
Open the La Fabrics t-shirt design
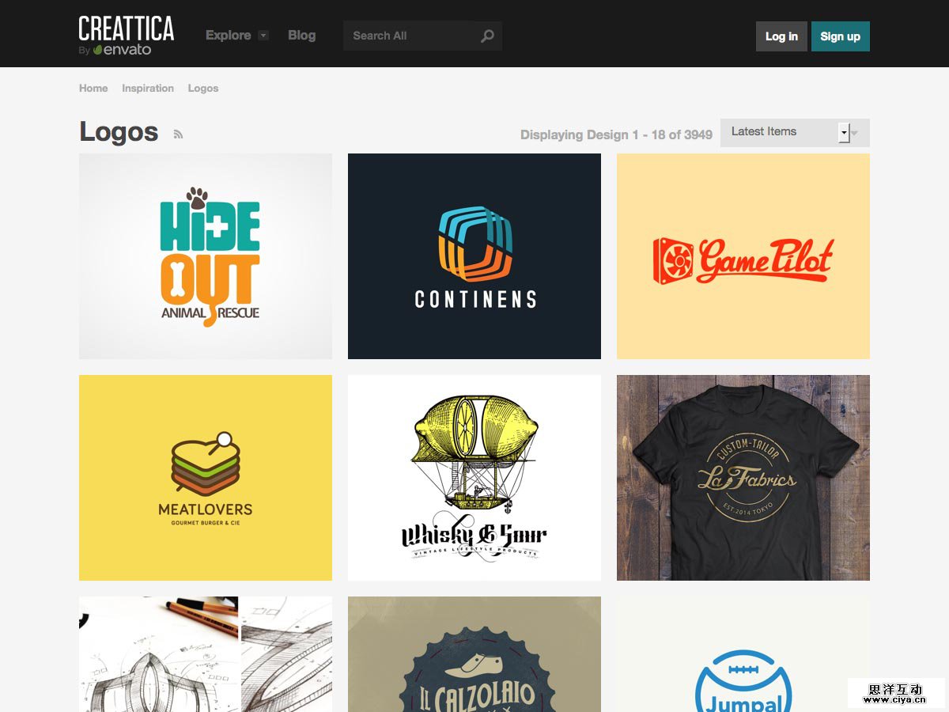[x=743, y=477]
